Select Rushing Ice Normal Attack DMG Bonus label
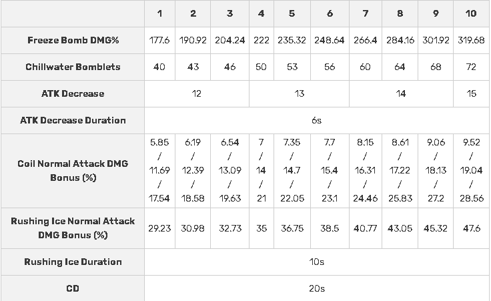Viewport: 491px width, 301px height. (73, 228)
